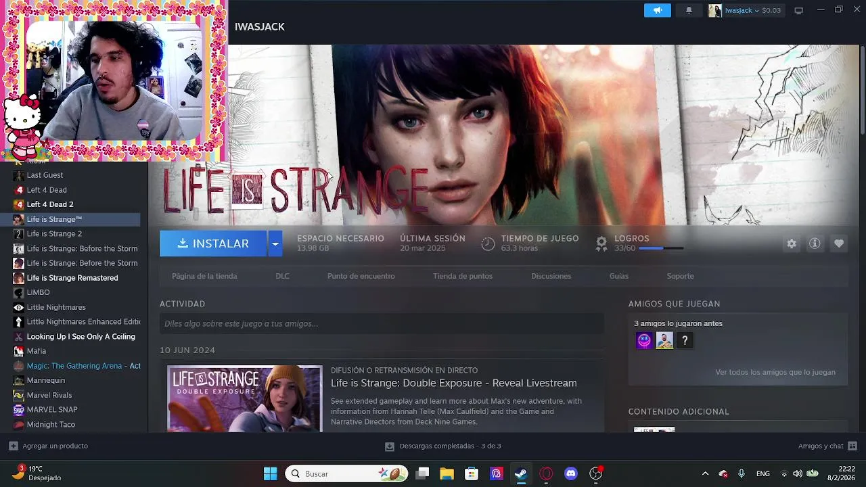Open Double Exposure Reveal Livestream headline
The height and width of the screenshot is (487, 866).
[454, 383]
